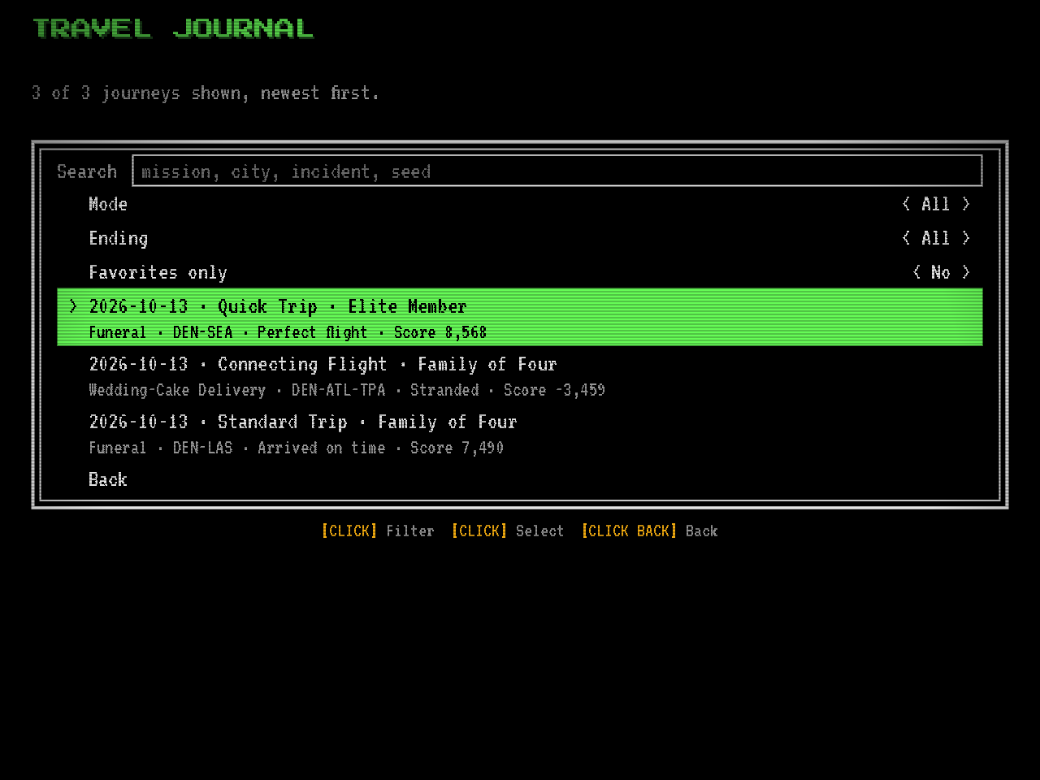Screen dimensions: 1040x780
Task: Open the Quick Trip Elite Member journey
Action: coord(520,317)
